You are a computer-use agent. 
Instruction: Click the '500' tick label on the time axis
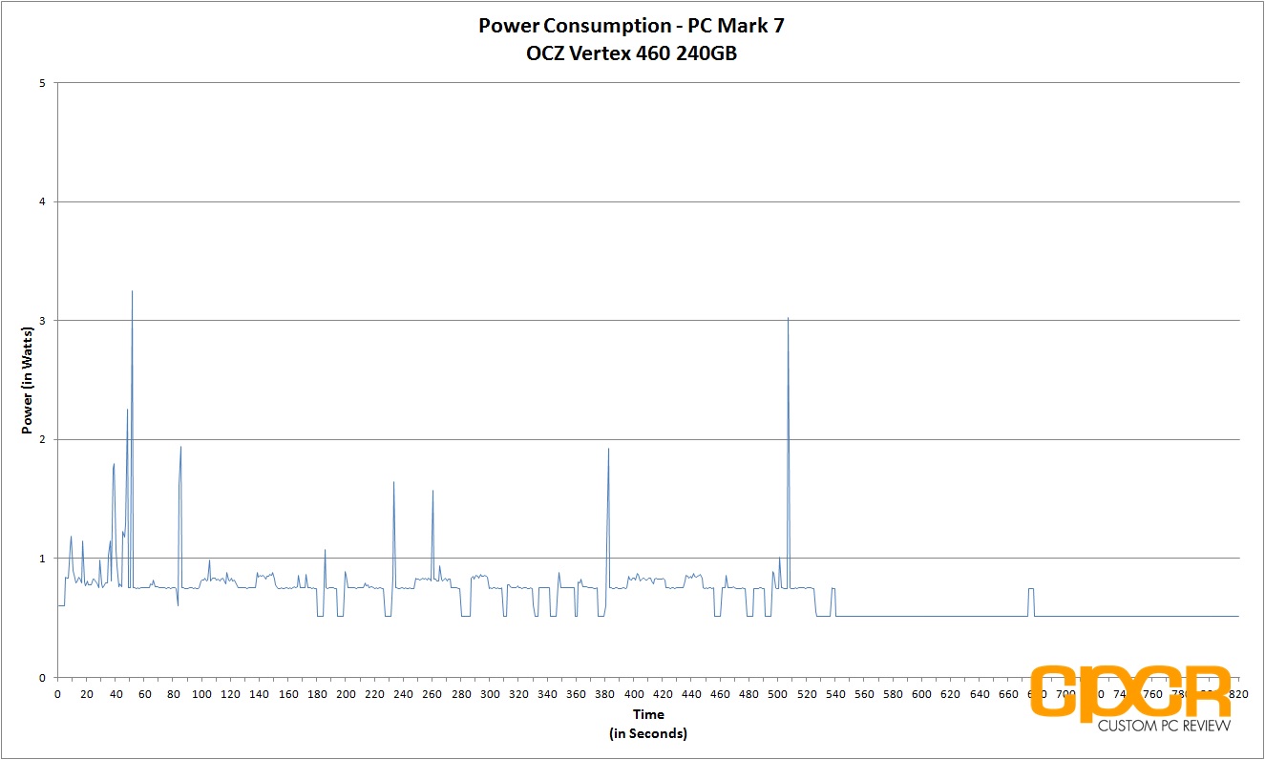click(x=777, y=694)
